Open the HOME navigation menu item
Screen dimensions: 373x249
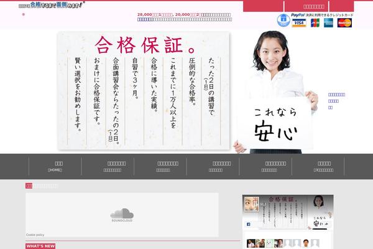55,166
